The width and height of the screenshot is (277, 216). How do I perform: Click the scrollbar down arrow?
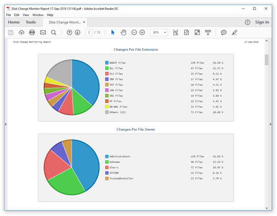pyautogui.click(x=266, y=208)
